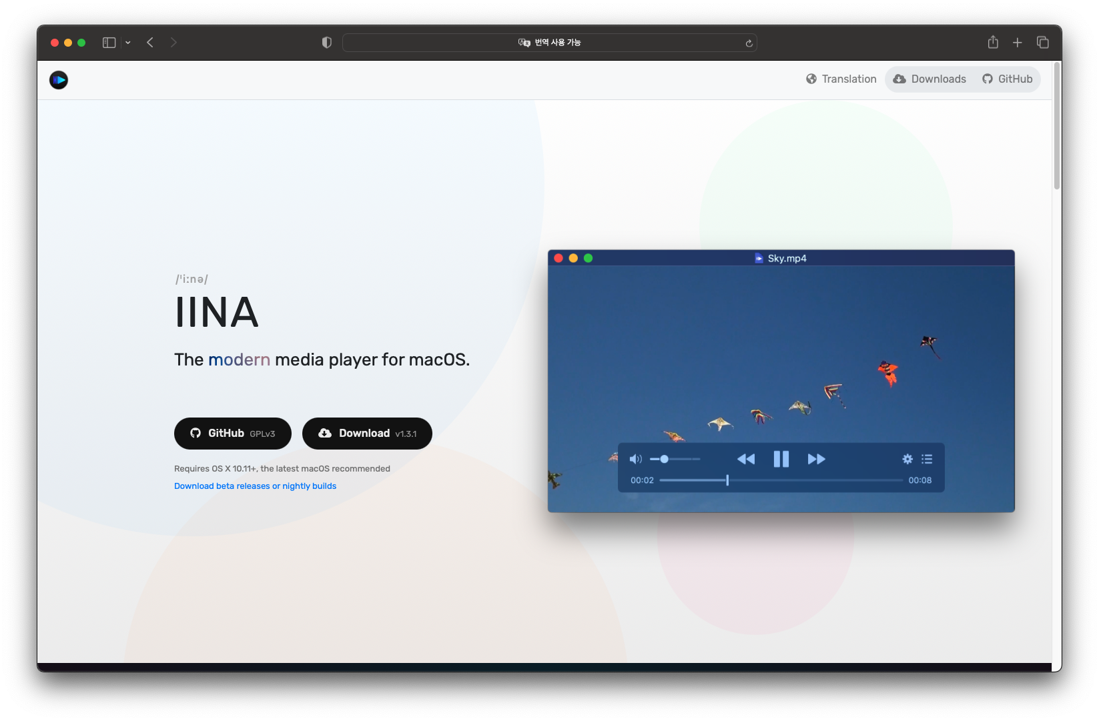Click the browser forward arrow
This screenshot has height=721, width=1099.
coord(173,43)
